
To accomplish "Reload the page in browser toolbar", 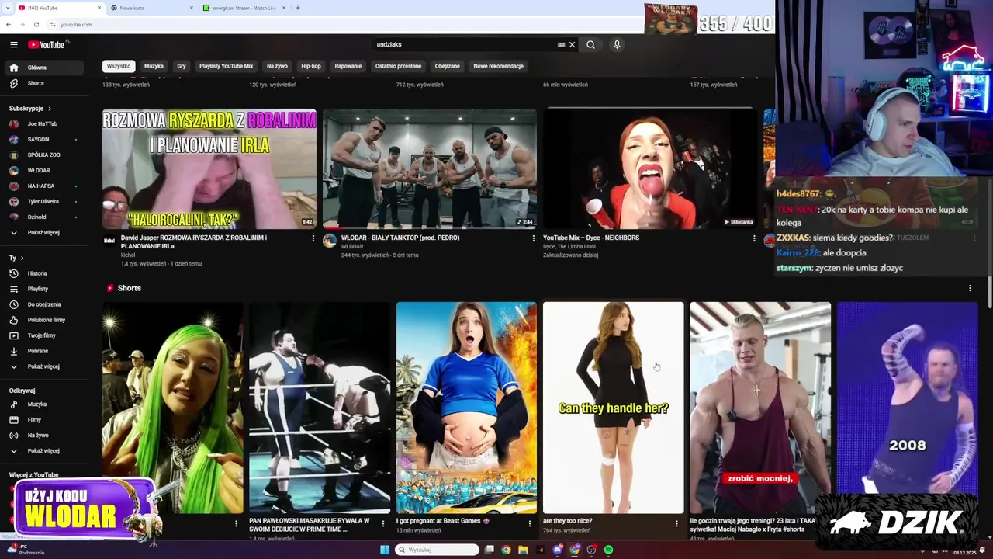I will (x=36, y=24).
